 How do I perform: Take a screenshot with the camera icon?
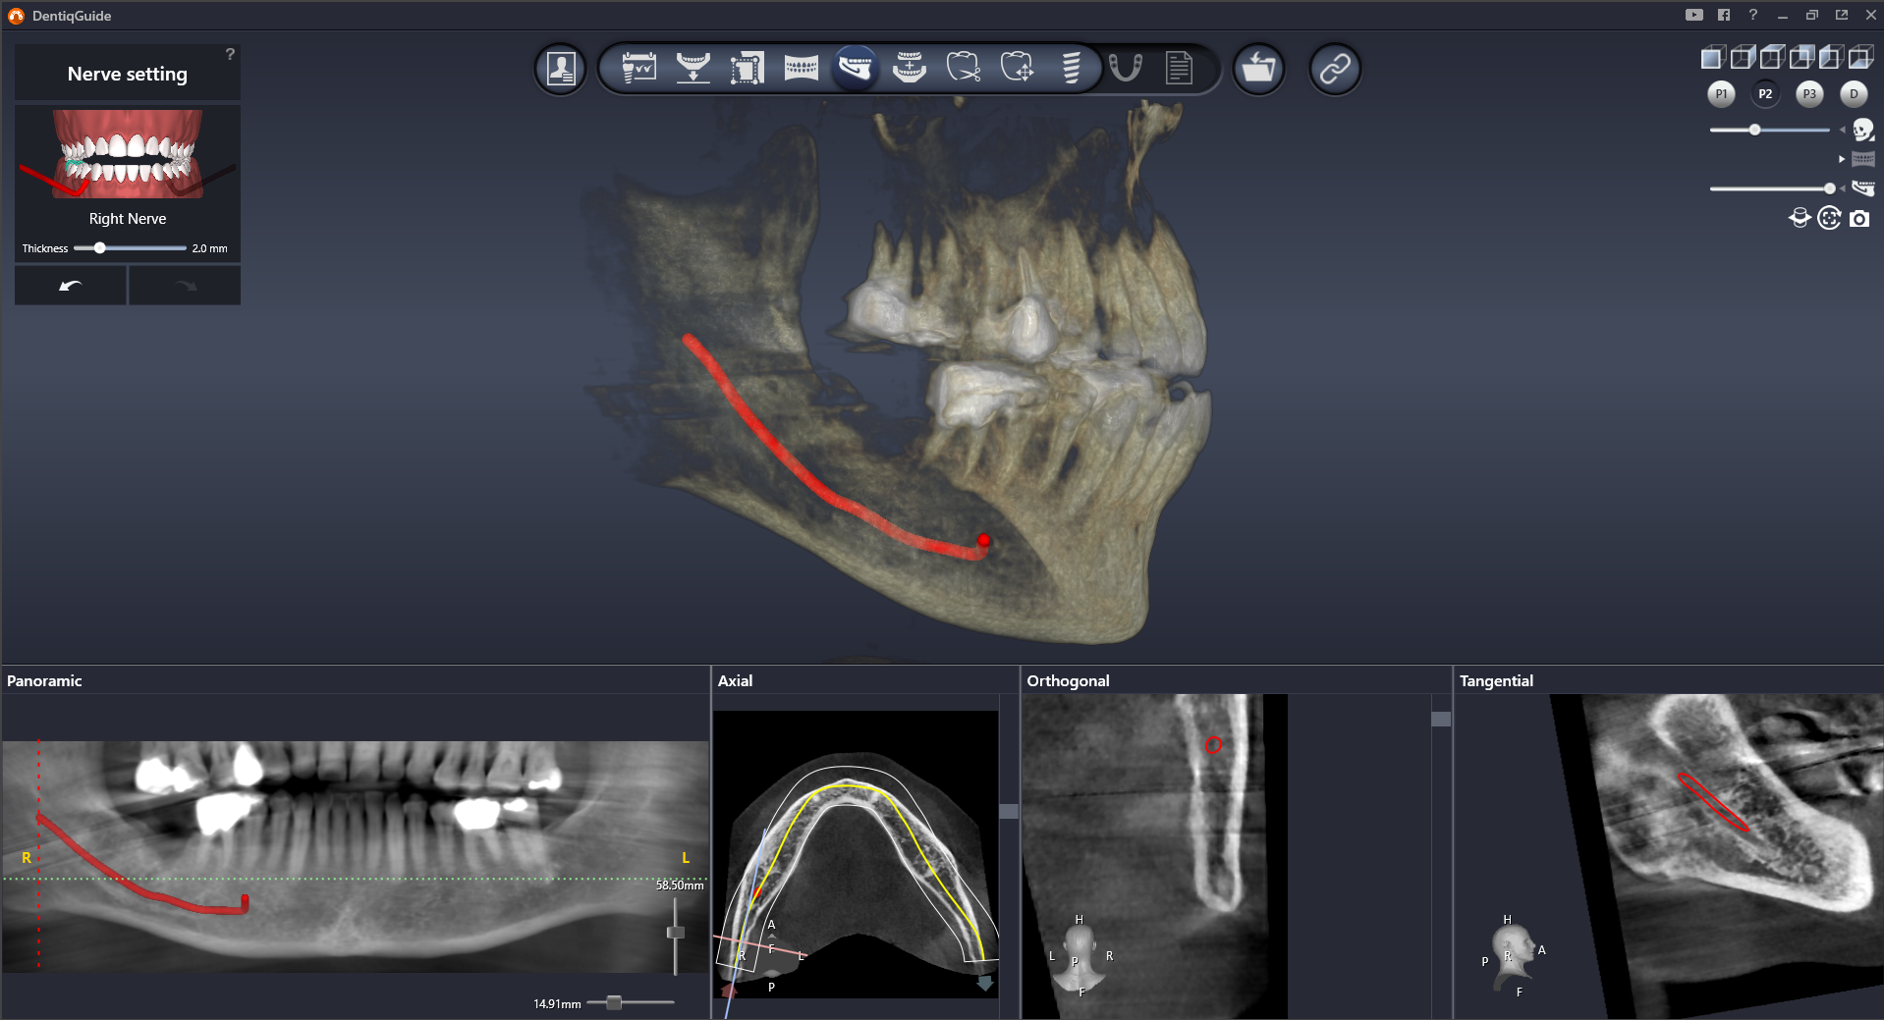tap(1859, 219)
